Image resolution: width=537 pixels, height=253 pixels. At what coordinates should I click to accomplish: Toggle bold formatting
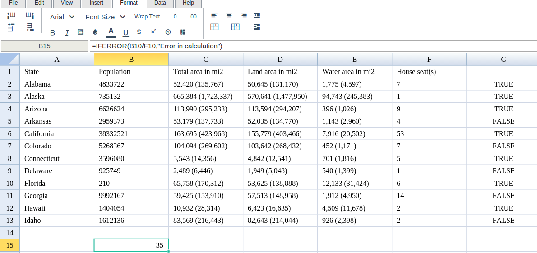click(53, 32)
